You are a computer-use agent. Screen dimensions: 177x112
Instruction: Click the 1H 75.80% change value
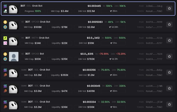(105, 70)
